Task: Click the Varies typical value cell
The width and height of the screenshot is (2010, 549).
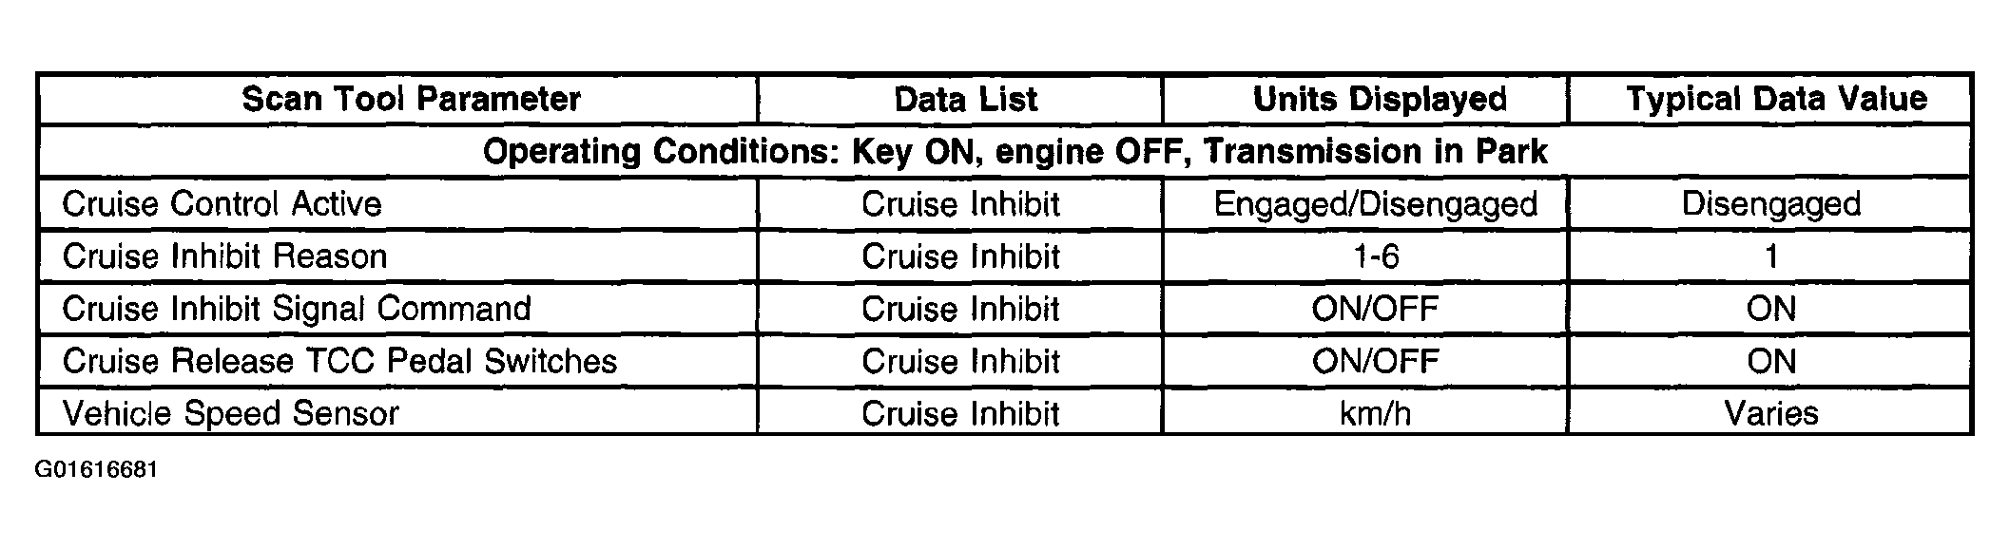Action: [1770, 413]
